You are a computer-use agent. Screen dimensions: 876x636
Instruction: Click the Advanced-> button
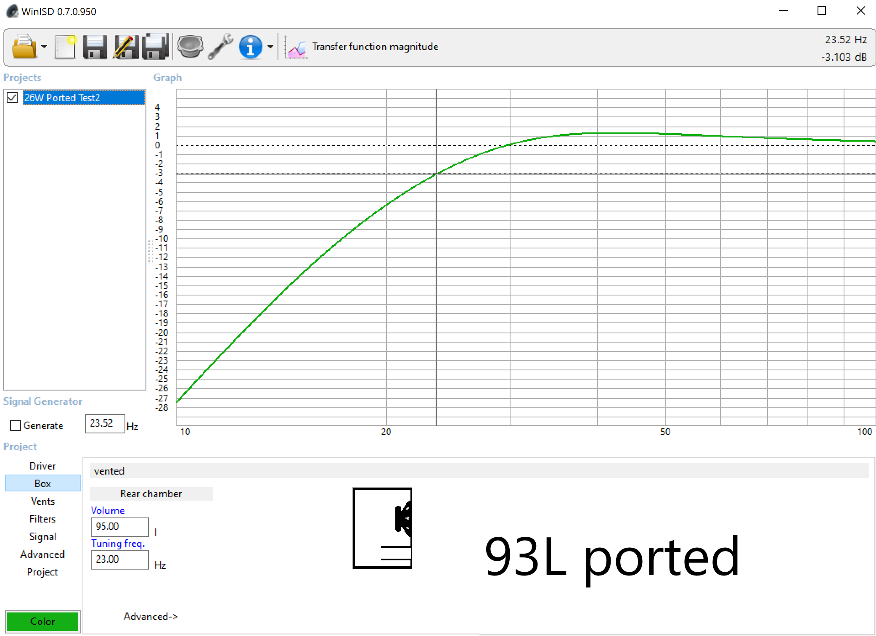click(x=151, y=616)
